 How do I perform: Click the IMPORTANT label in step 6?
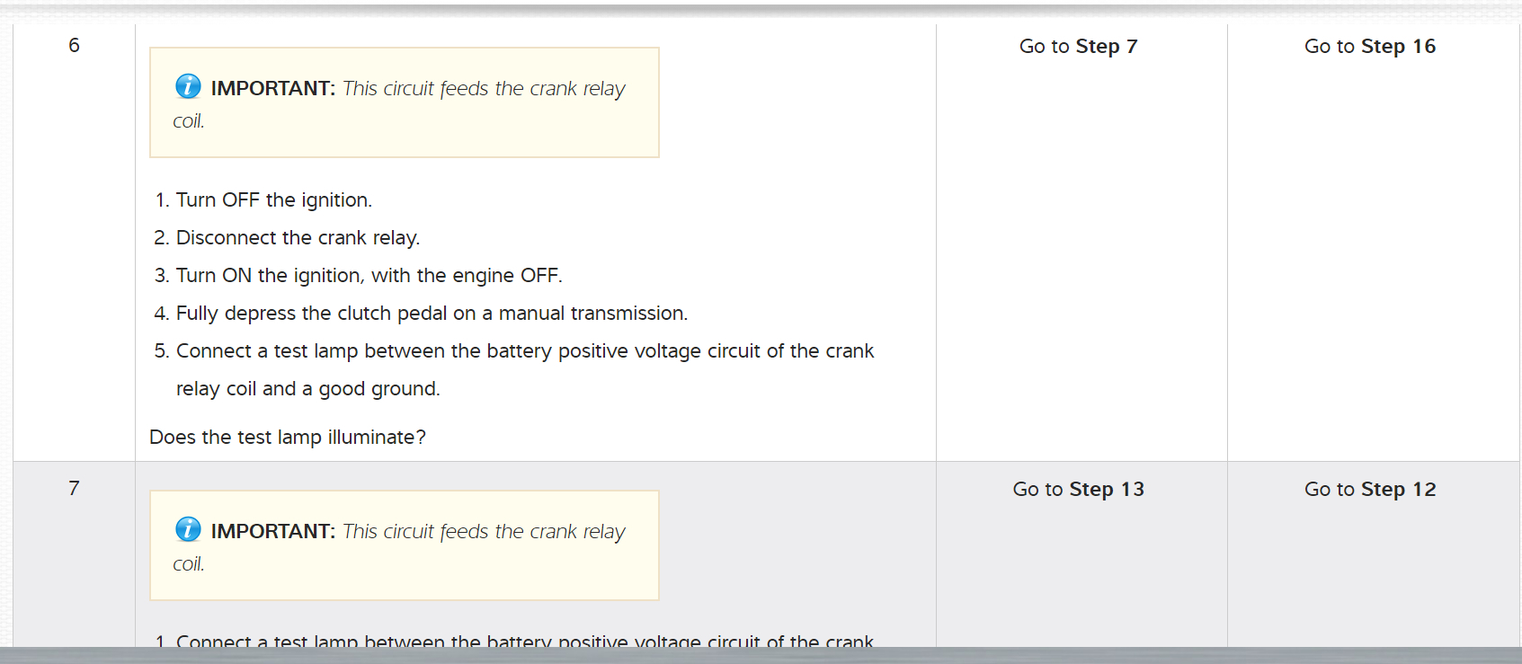click(x=272, y=89)
